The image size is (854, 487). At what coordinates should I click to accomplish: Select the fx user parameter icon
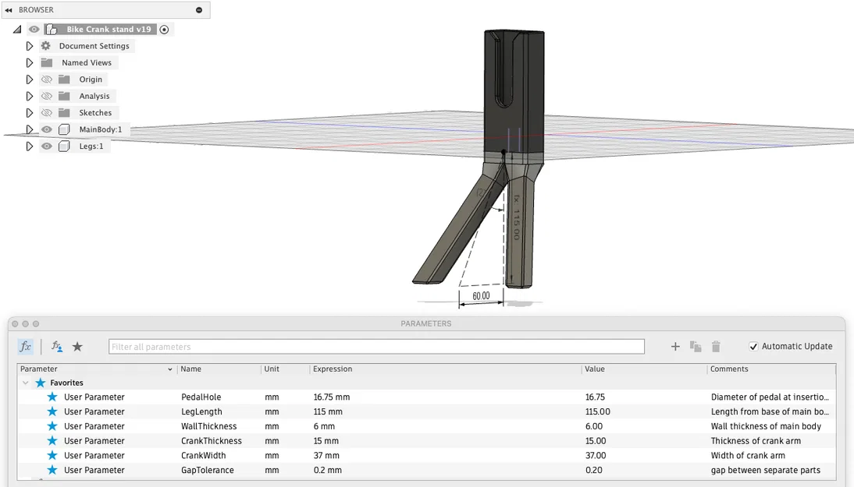click(x=26, y=346)
